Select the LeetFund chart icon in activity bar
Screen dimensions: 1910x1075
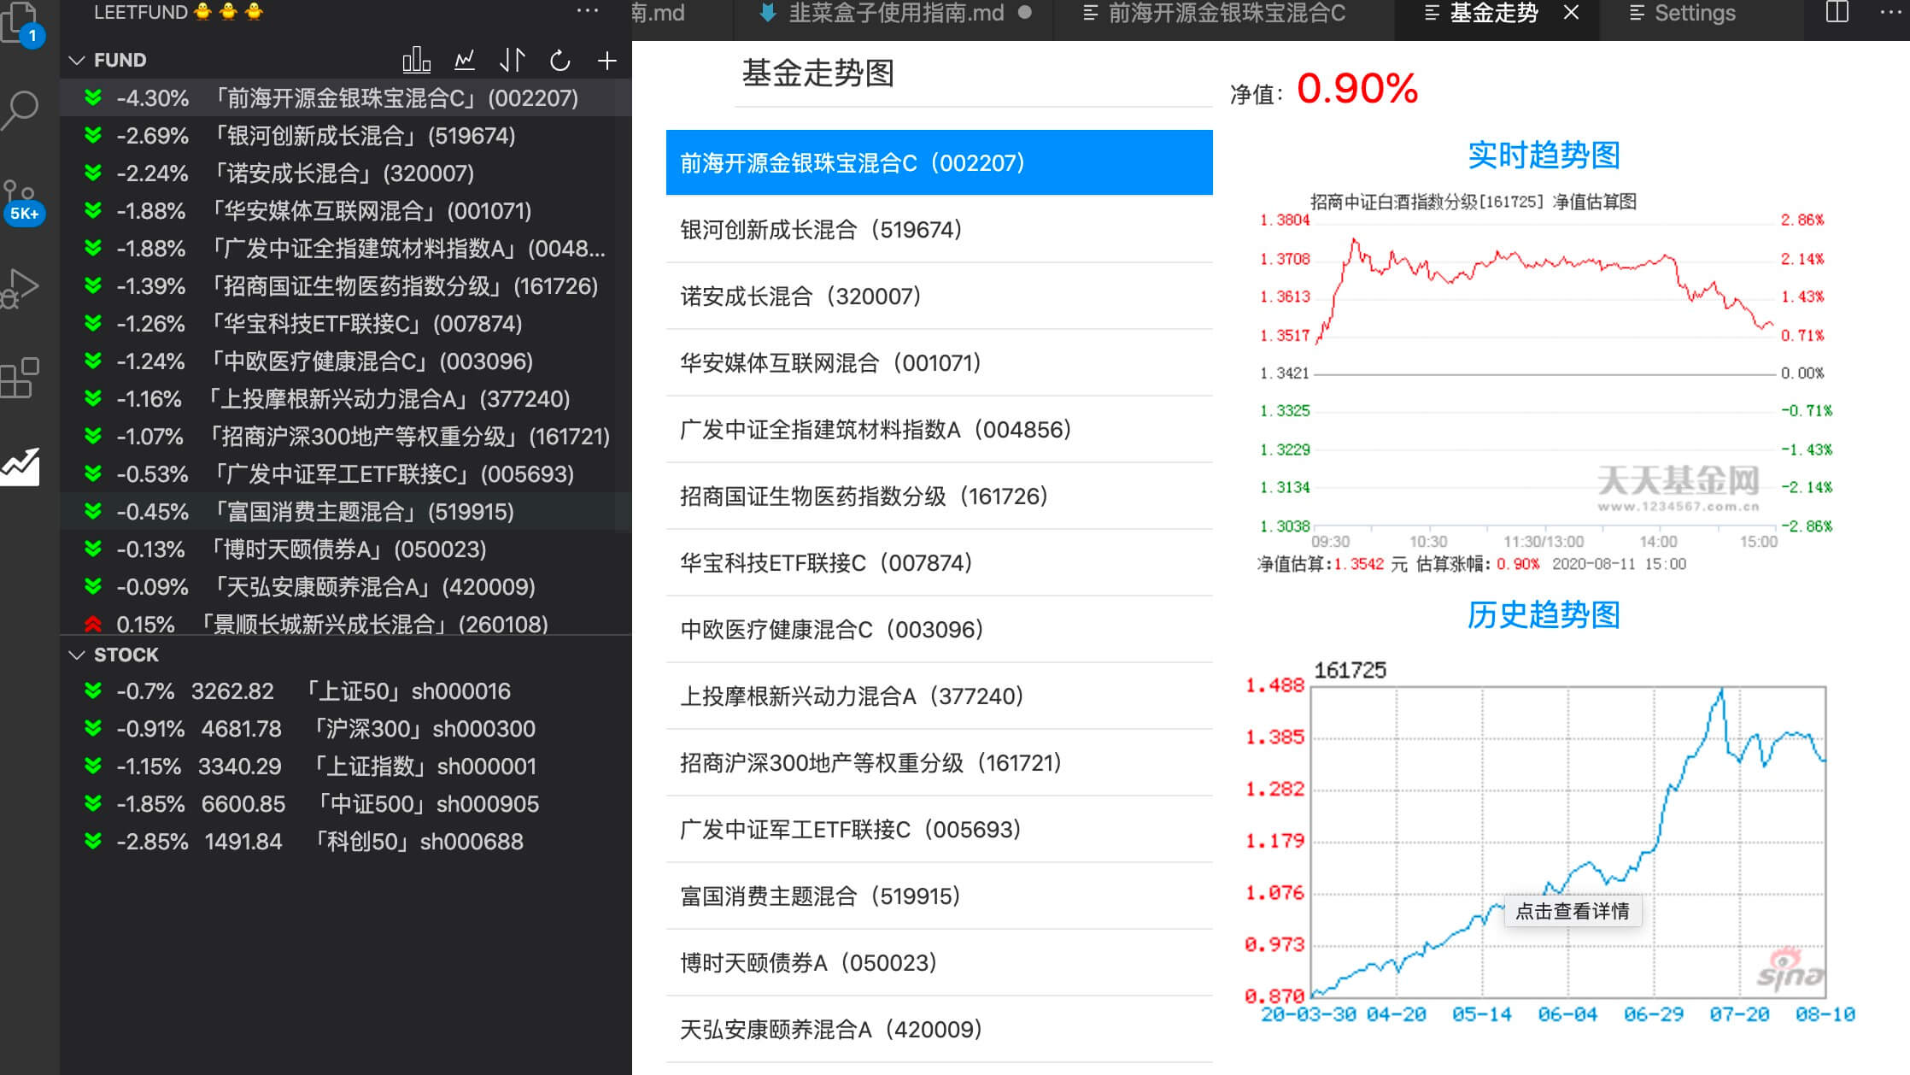tap(21, 467)
